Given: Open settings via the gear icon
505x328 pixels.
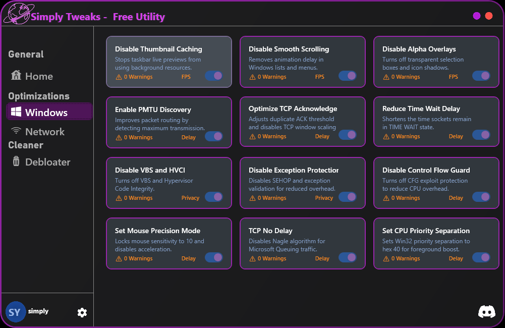Looking at the screenshot, I should point(82,312).
